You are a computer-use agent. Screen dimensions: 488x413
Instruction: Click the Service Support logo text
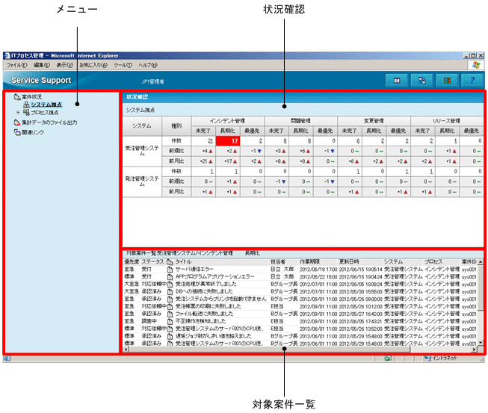[x=41, y=80]
